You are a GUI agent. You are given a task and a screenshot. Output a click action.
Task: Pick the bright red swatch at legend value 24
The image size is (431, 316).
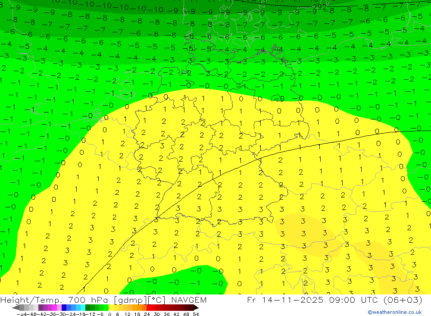pos(149,308)
